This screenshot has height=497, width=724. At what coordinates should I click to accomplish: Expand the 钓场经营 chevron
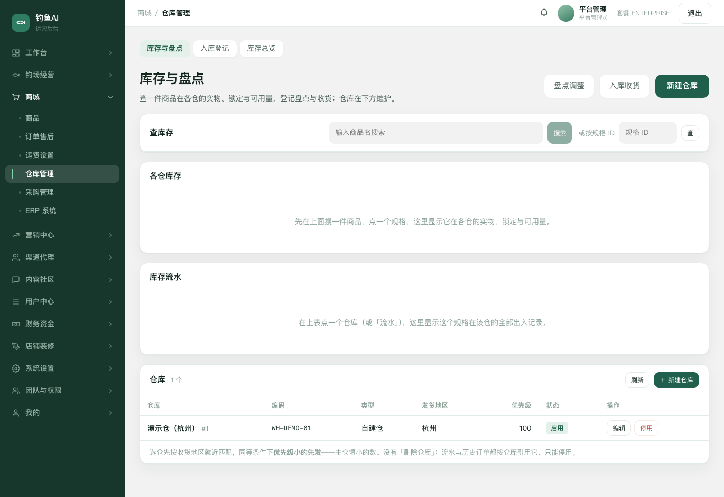pos(110,75)
